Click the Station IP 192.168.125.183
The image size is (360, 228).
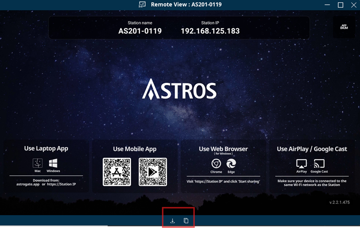click(x=210, y=31)
